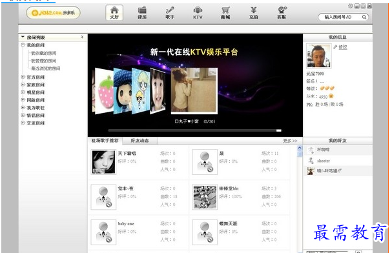Select 最近浏览的房间 in room tree
392x253 pixels.
45,68
